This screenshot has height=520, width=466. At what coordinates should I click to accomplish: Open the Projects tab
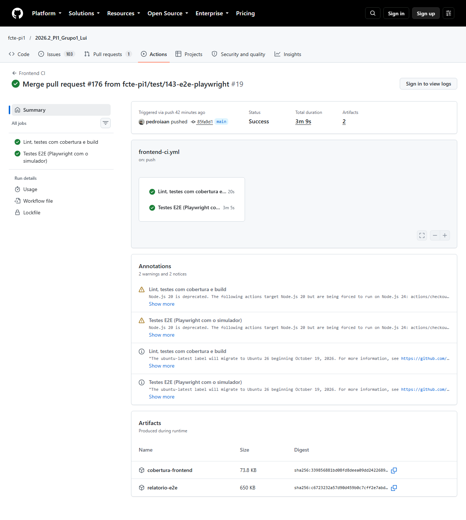pos(189,54)
